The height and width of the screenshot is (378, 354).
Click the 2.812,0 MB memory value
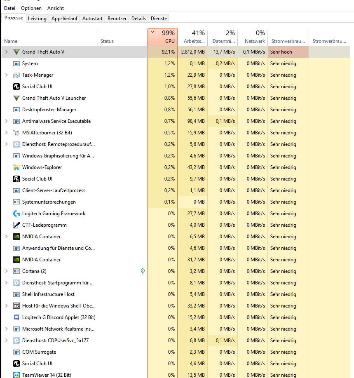[x=193, y=52]
